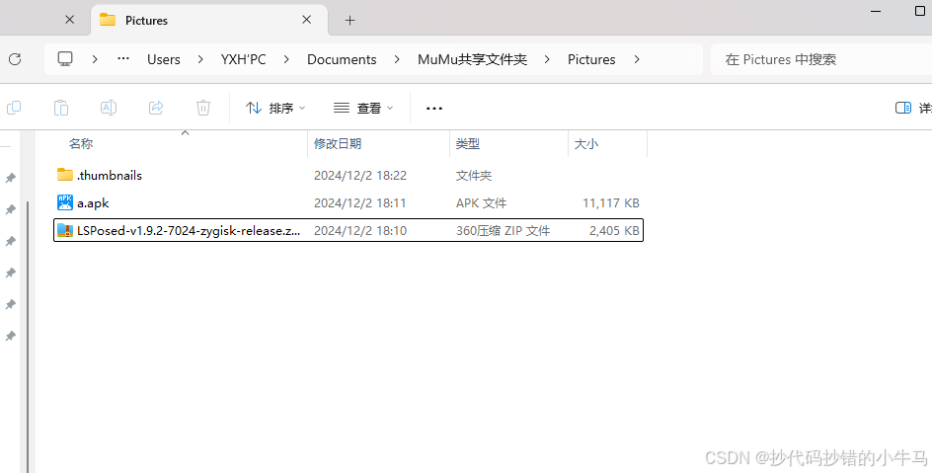Click the LSPosed zip archive icon

point(65,230)
